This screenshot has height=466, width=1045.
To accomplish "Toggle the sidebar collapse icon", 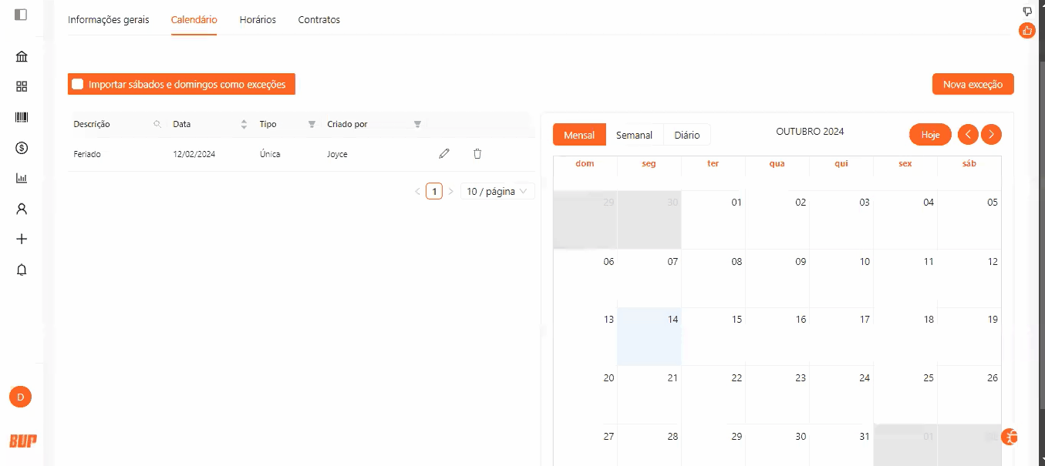I will (x=21, y=15).
